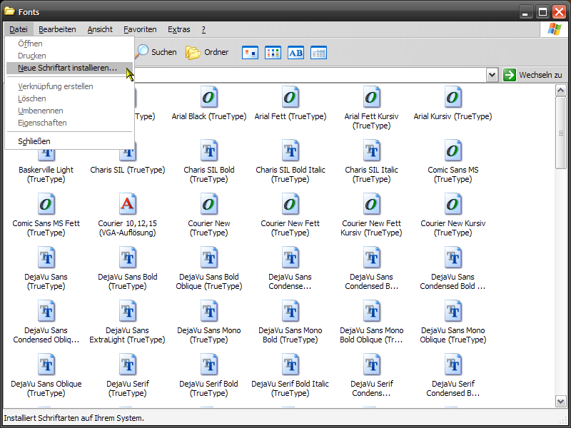
Task: Click the scrollbar up arrow
Action: point(560,90)
